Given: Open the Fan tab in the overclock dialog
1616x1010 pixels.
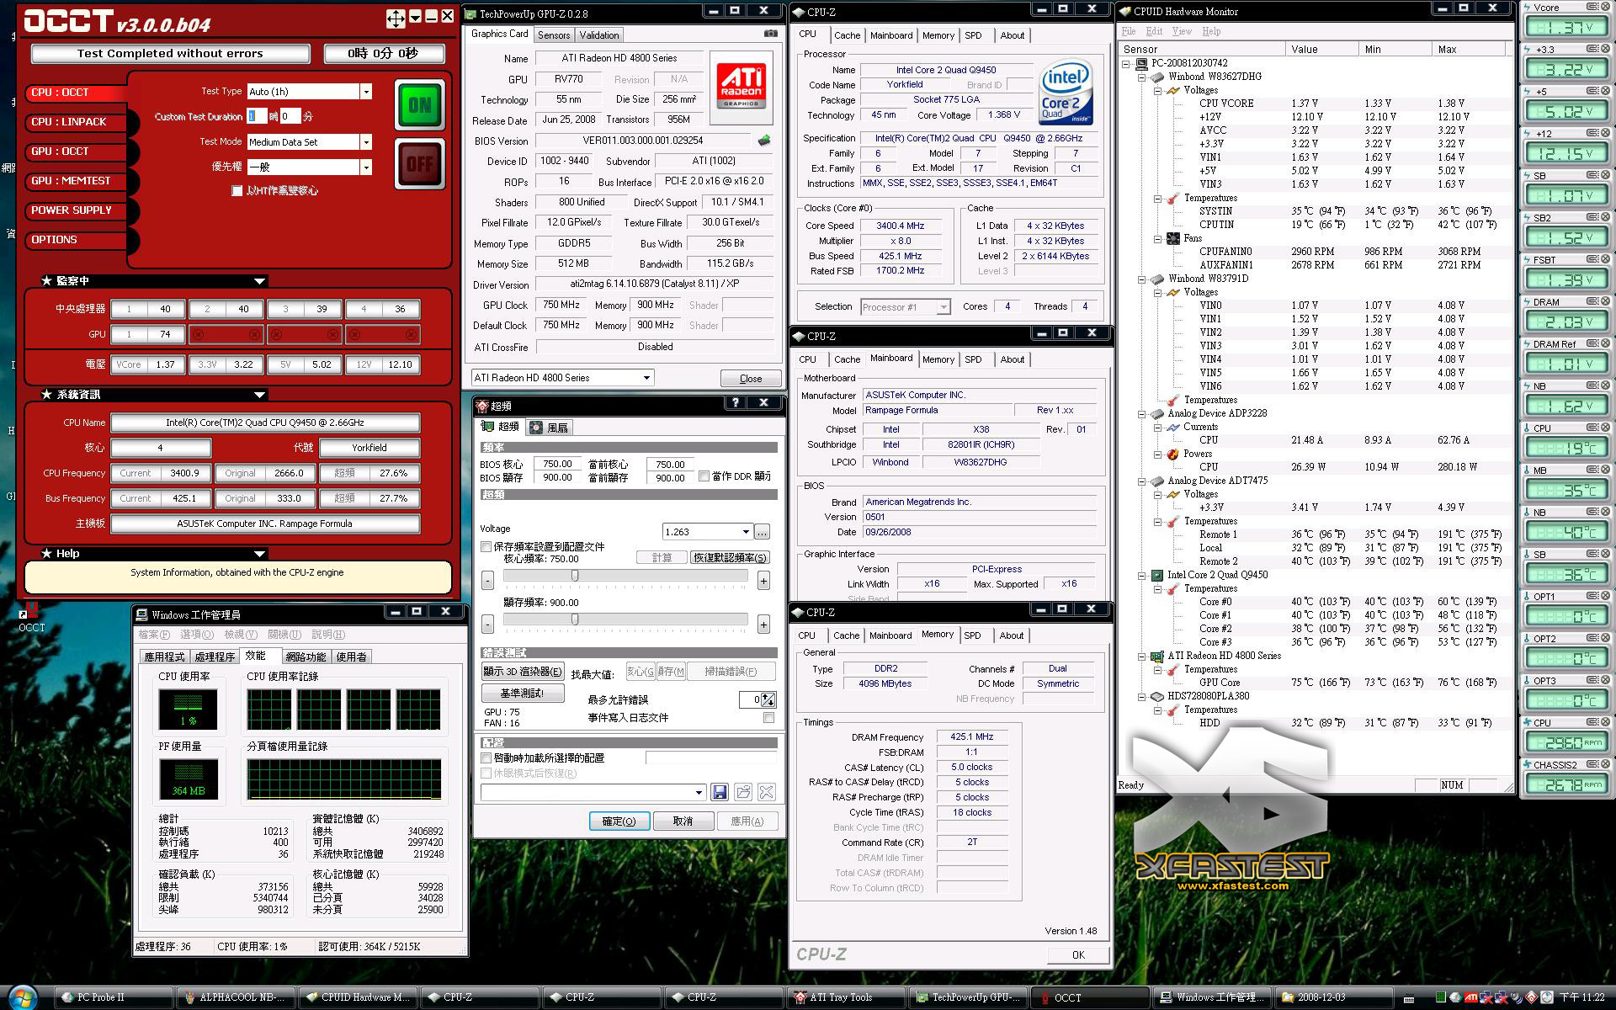Looking at the screenshot, I should click(550, 428).
